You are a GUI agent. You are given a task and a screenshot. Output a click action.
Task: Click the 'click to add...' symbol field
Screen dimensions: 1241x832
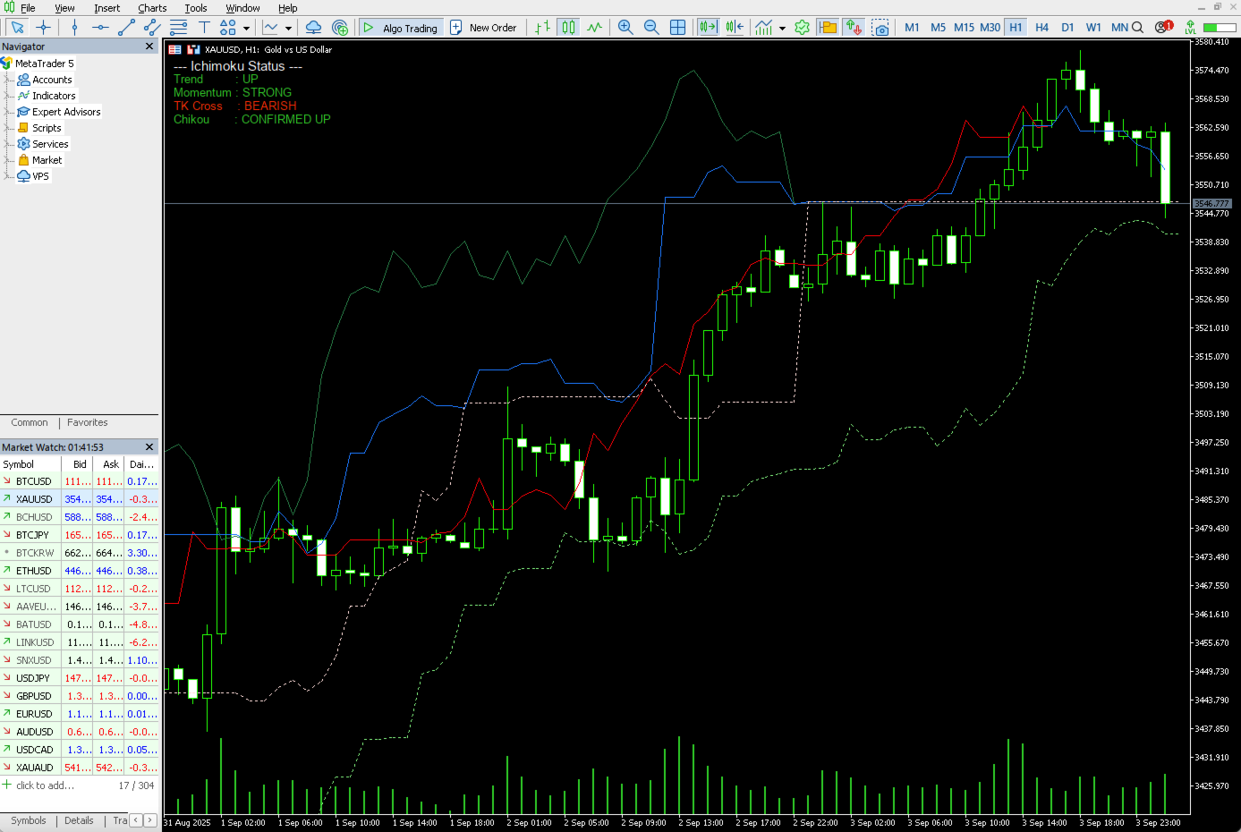pos(45,785)
